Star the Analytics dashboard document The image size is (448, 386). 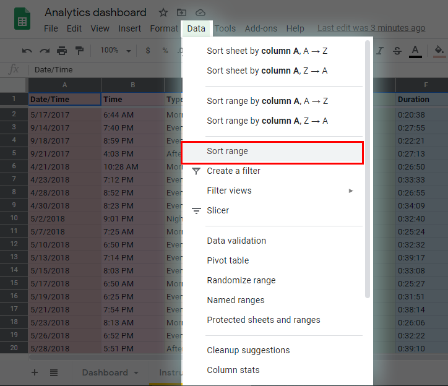(x=163, y=12)
